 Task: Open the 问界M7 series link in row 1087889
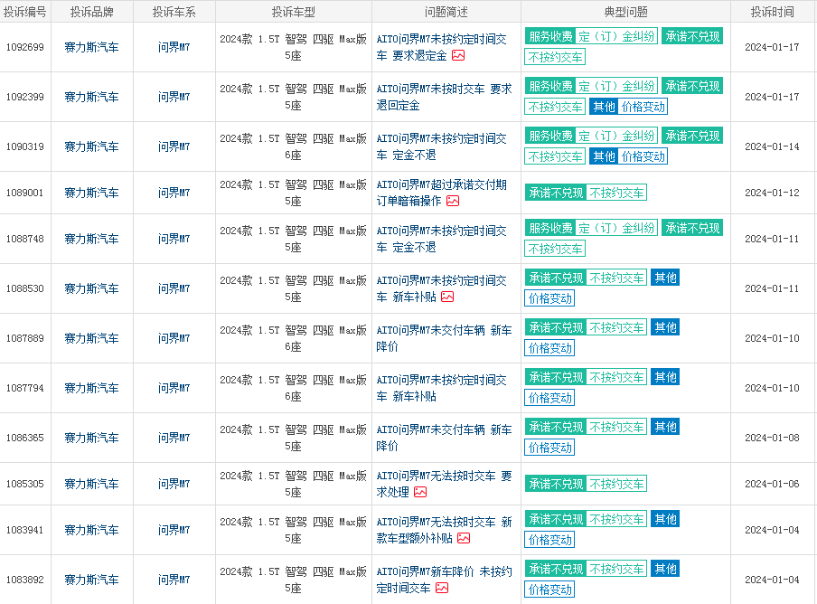pos(174,338)
